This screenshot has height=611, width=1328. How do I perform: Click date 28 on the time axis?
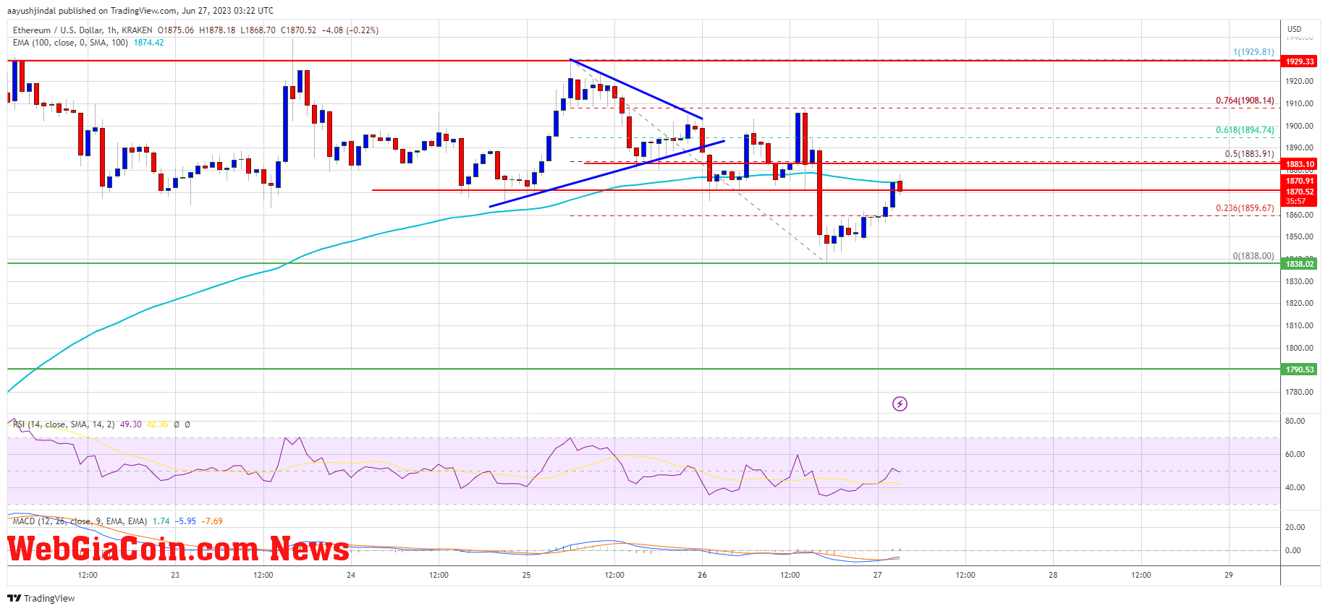tap(1053, 575)
